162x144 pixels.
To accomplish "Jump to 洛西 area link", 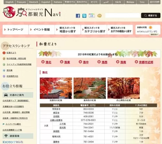I will [104, 62].
